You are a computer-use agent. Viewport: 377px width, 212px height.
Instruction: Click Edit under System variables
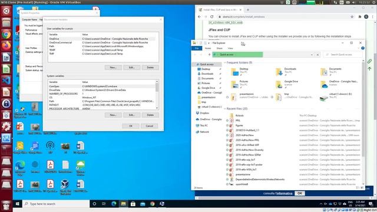pyautogui.click(x=131, y=115)
